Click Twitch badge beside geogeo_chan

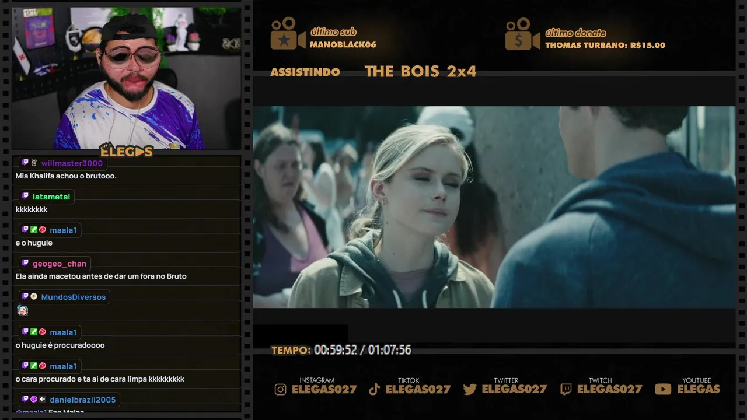[25, 264]
